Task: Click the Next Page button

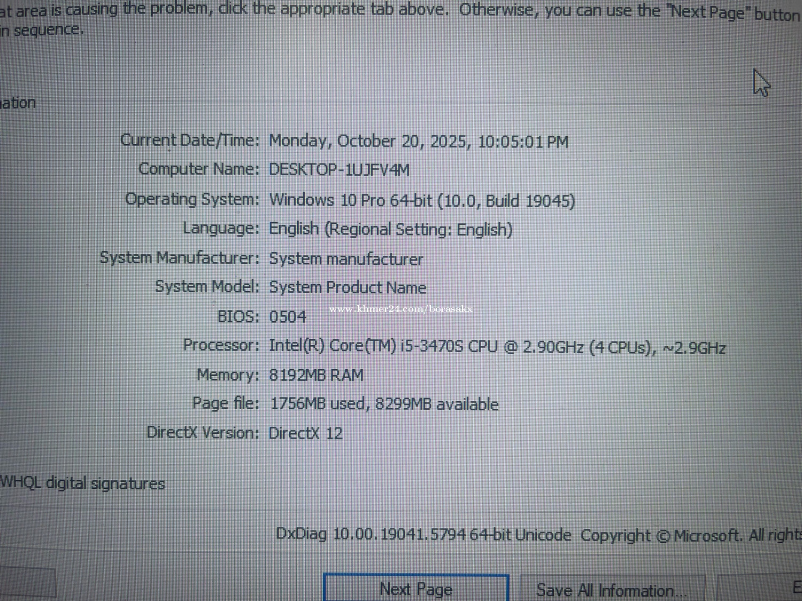Action: pyautogui.click(x=416, y=589)
